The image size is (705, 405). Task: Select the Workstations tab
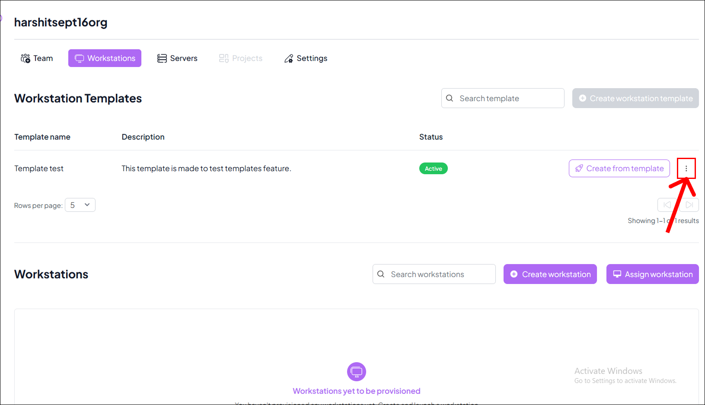point(105,58)
